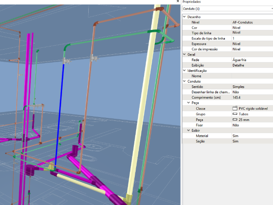Viewport: 273px width, 205px height.
Task: Open the Conduto (1) selection dropdown
Action: [x=227, y=8]
